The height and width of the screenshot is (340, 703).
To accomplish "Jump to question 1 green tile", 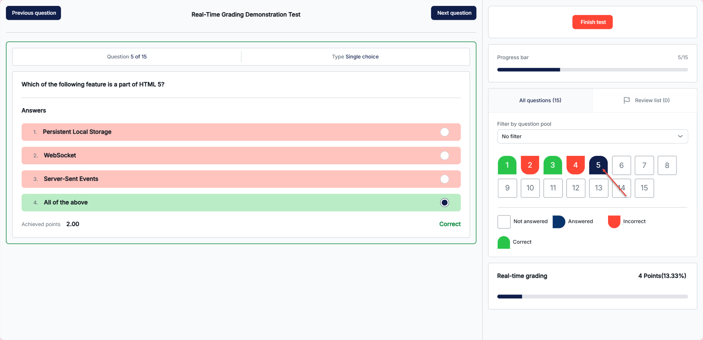I will 507,165.
